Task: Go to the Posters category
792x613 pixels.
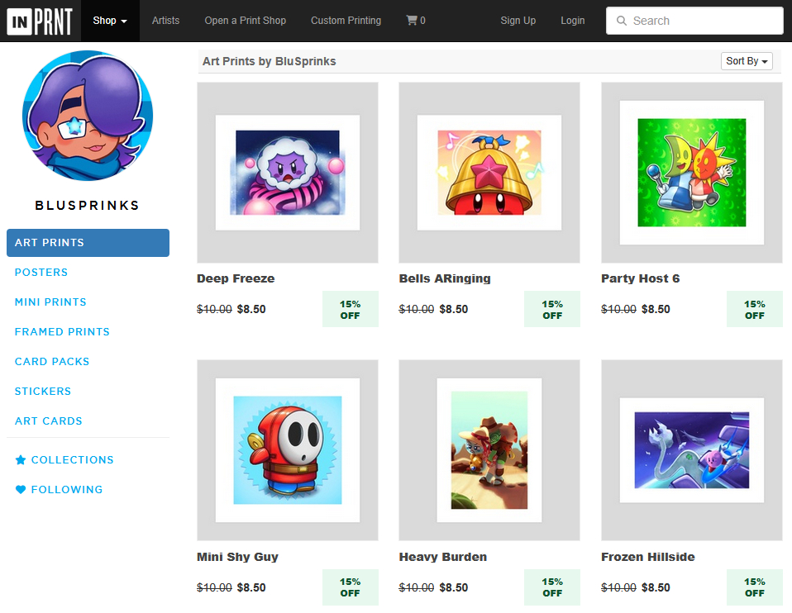Action: tap(41, 273)
